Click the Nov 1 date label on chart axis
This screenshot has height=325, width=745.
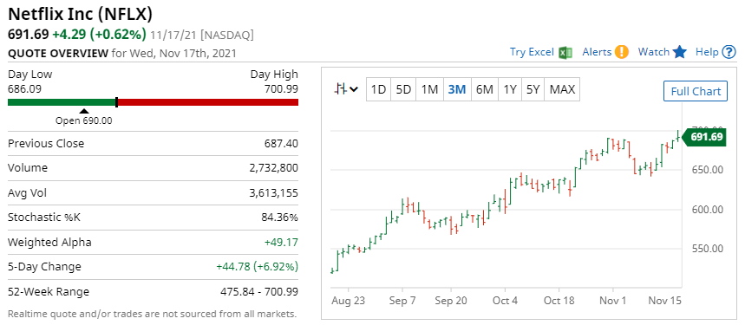(x=613, y=301)
